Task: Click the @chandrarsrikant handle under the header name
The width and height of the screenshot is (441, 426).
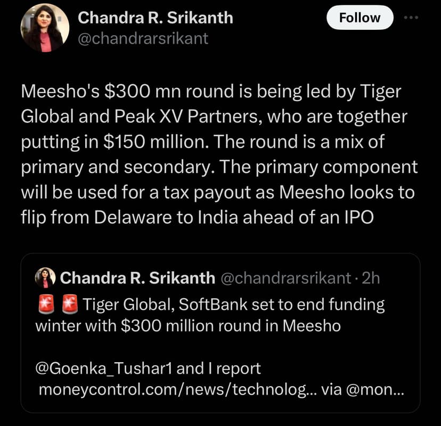Action: tap(143, 38)
